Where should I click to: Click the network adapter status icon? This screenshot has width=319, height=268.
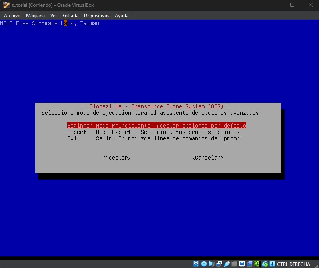coord(219,264)
